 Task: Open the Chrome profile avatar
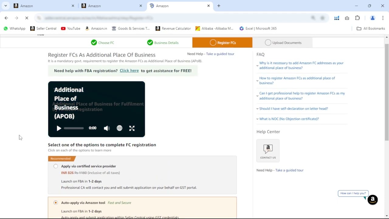(x=373, y=18)
